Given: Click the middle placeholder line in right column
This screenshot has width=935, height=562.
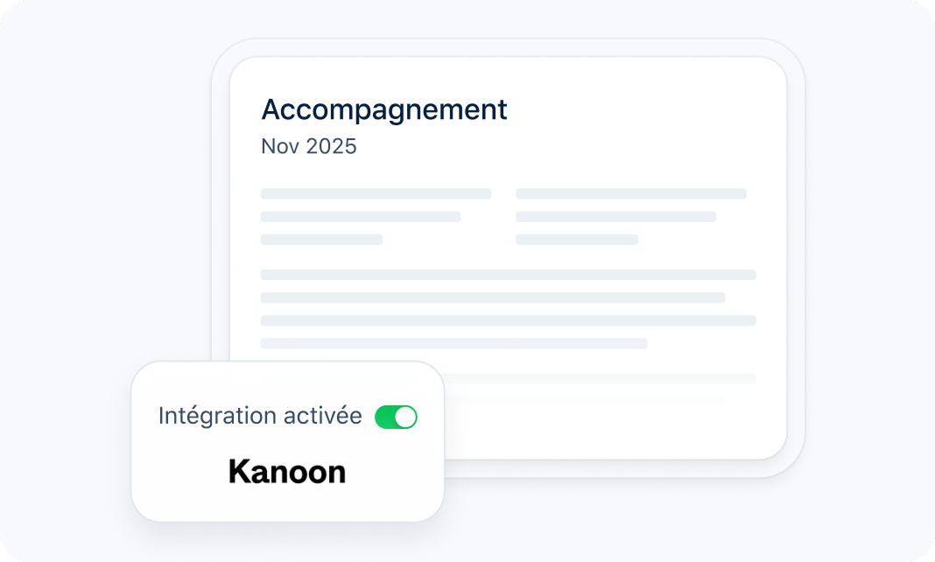Looking at the screenshot, I should click(x=615, y=216).
